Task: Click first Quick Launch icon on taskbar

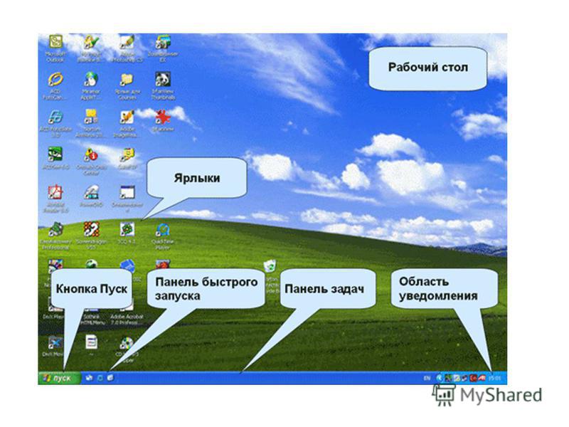Action: (89, 378)
